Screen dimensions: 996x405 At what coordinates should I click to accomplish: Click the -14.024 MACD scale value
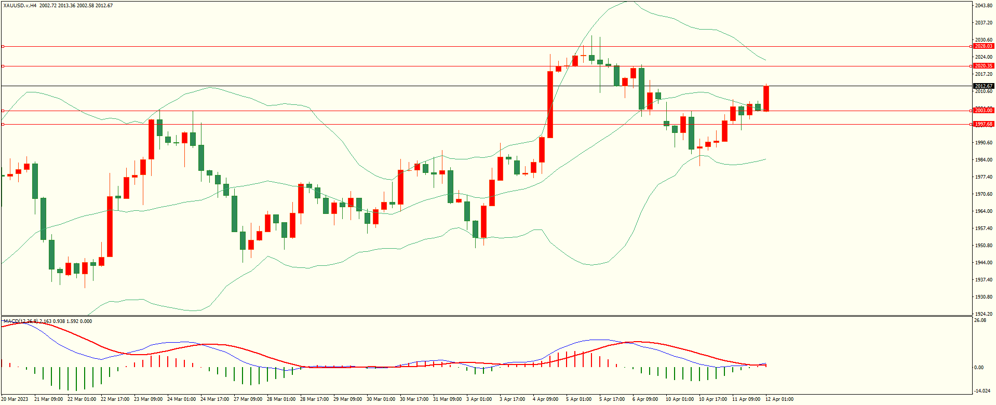click(982, 391)
